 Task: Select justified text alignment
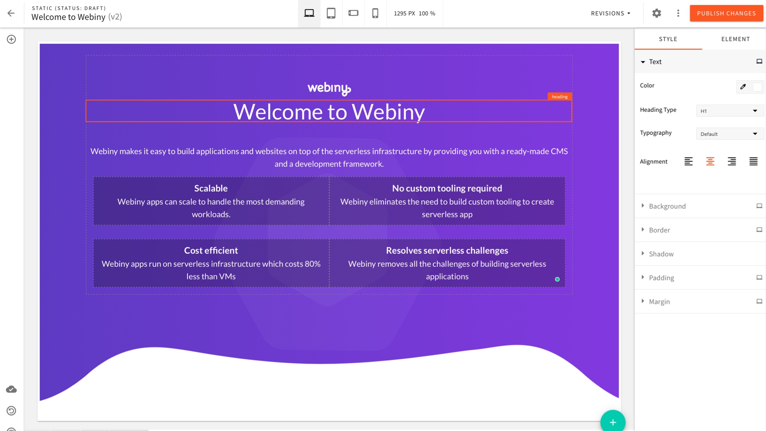coord(753,161)
